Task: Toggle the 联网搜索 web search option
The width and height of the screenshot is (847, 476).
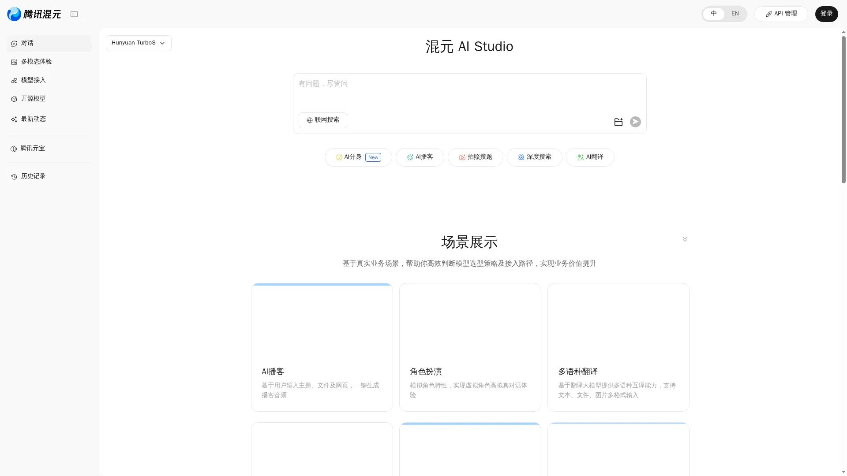Action: pos(322,120)
